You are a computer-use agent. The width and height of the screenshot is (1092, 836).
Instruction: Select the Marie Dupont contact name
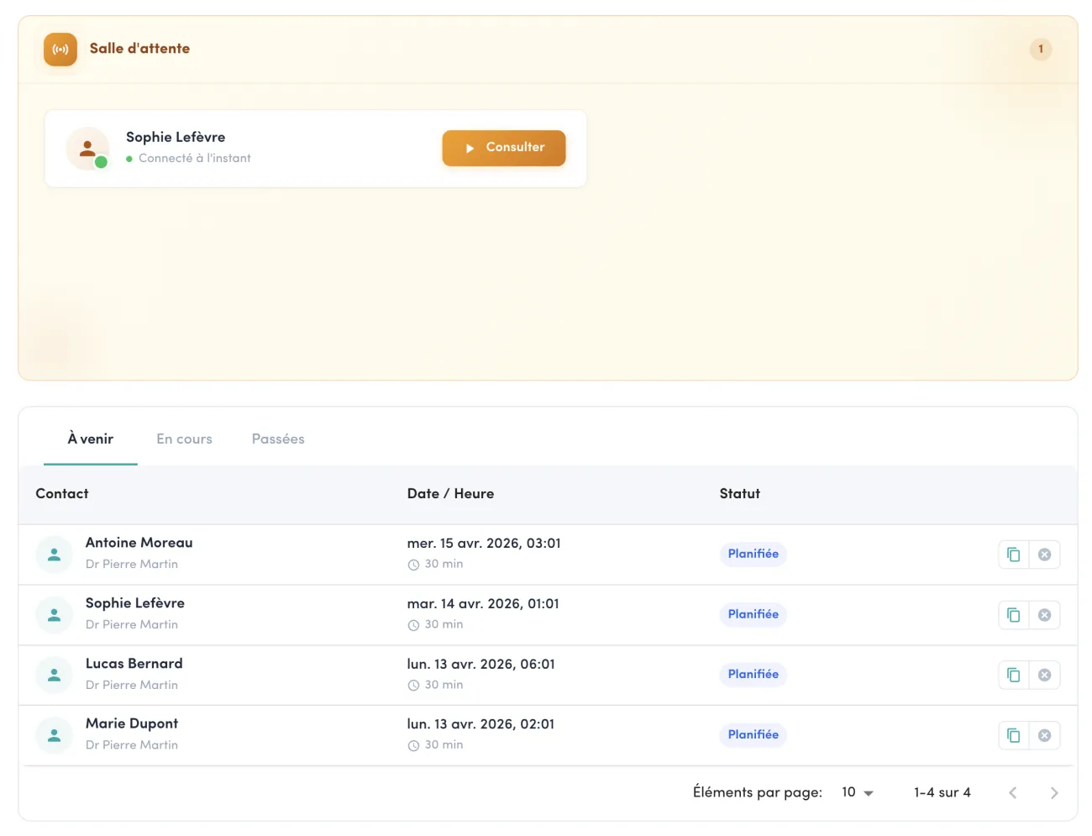pos(132,723)
